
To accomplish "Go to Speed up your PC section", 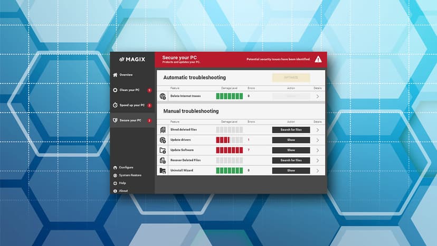I will point(132,105).
